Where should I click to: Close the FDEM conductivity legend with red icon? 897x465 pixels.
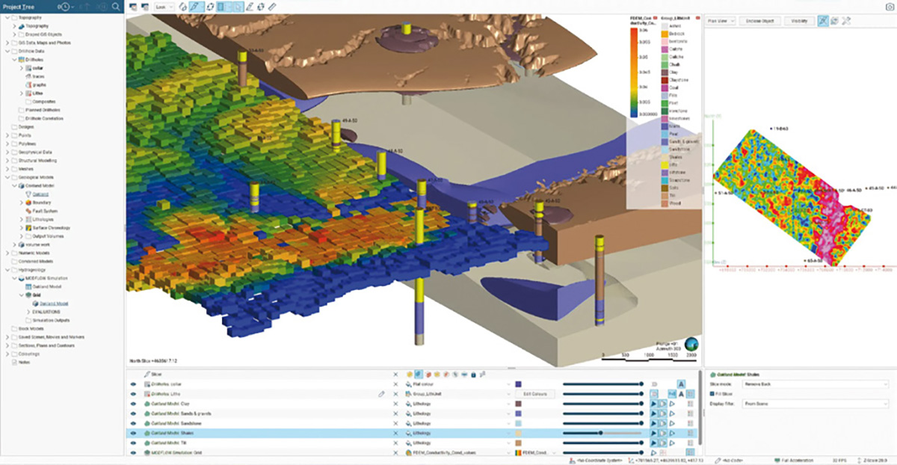point(654,16)
